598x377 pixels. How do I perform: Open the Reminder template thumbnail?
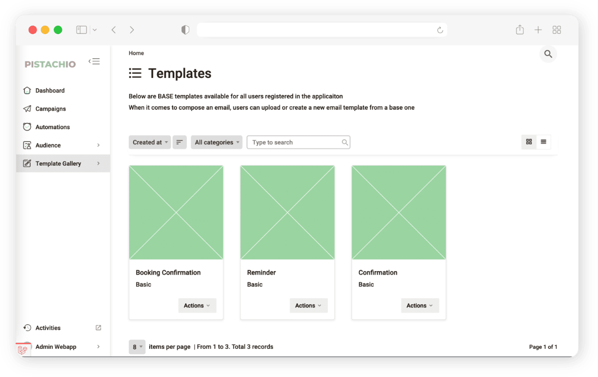287,212
